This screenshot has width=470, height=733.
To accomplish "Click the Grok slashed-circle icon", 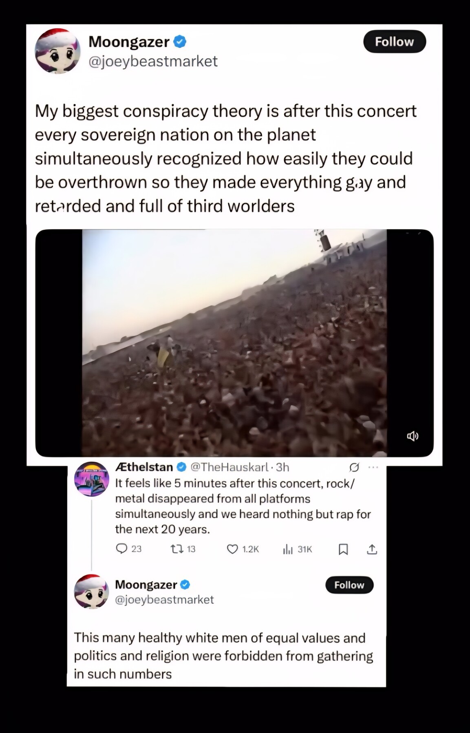I will click(354, 467).
